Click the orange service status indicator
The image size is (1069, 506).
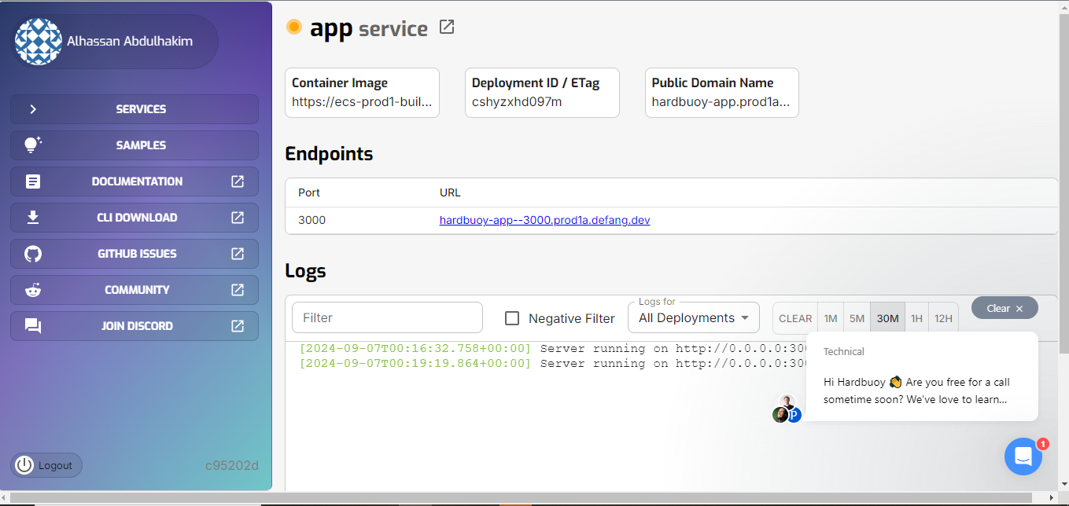tap(294, 27)
